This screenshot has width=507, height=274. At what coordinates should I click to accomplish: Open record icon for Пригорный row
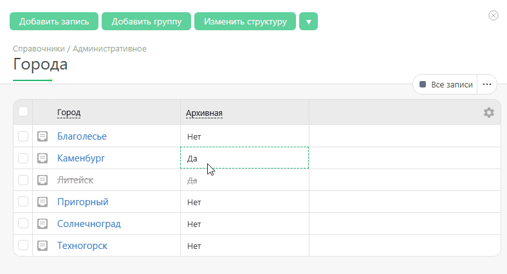click(42, 202)
